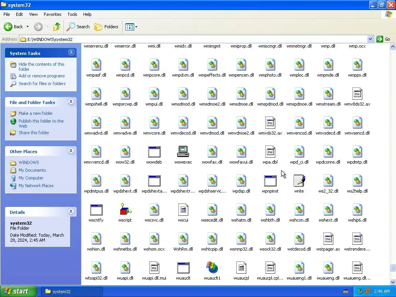Image resolution: width=396 pixels, height=297 pixels.
Task: Click Publish this folder to the Web
Action: click(x=41, y=123)
